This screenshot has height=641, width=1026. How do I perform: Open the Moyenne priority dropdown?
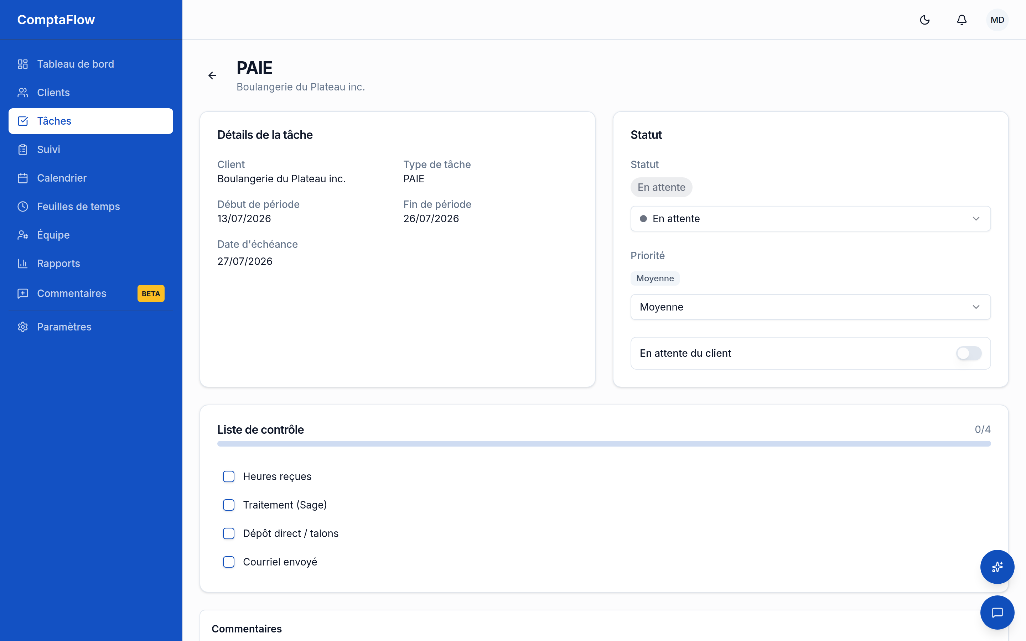click(810, 307)
